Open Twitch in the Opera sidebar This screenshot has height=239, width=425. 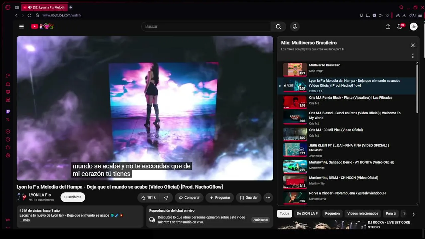(8, 112)
